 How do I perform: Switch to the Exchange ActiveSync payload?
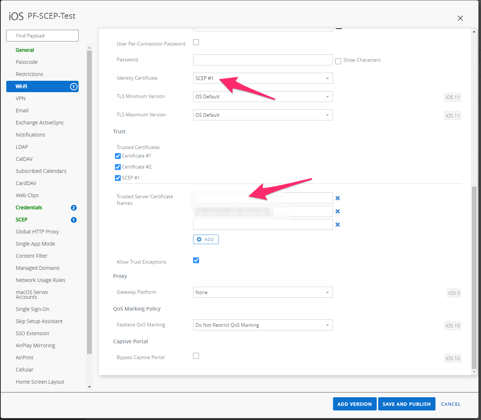(x=40, y=122)
